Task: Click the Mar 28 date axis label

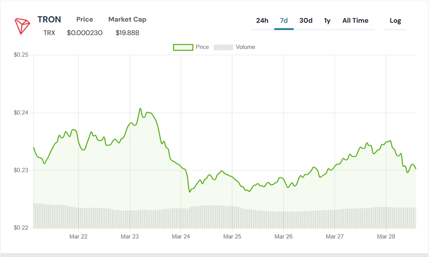Action: 386,237
